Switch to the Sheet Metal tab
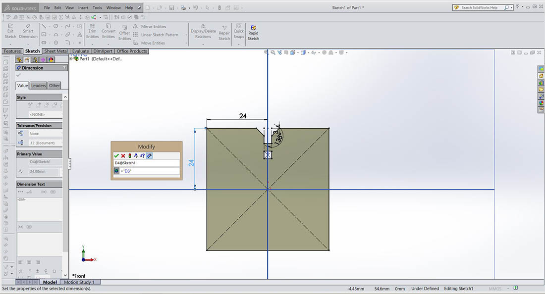Viewport: 545px width, 294px height. coord(56,51)
